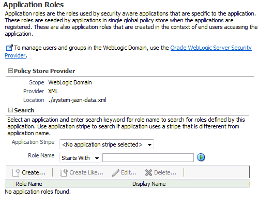Click the Edit... button label
The width and height of the screenshot is (258, 204).
(129, 172)
